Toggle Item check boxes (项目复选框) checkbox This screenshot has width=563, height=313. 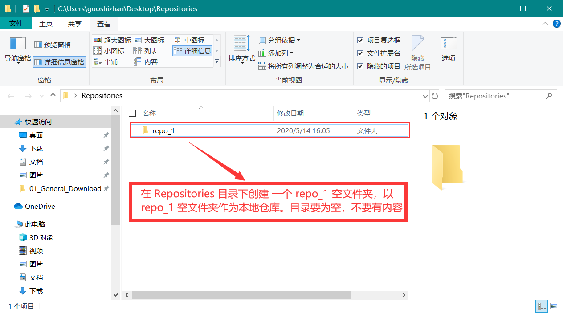[x=360, y=40]
